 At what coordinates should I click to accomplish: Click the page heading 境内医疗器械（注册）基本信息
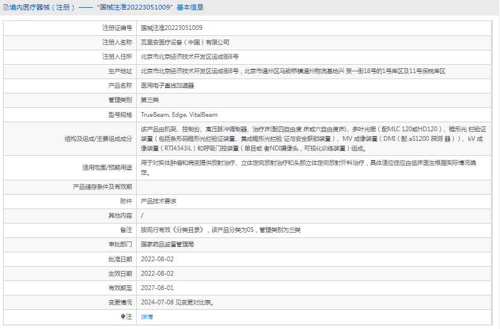click(x=107, y=7)
